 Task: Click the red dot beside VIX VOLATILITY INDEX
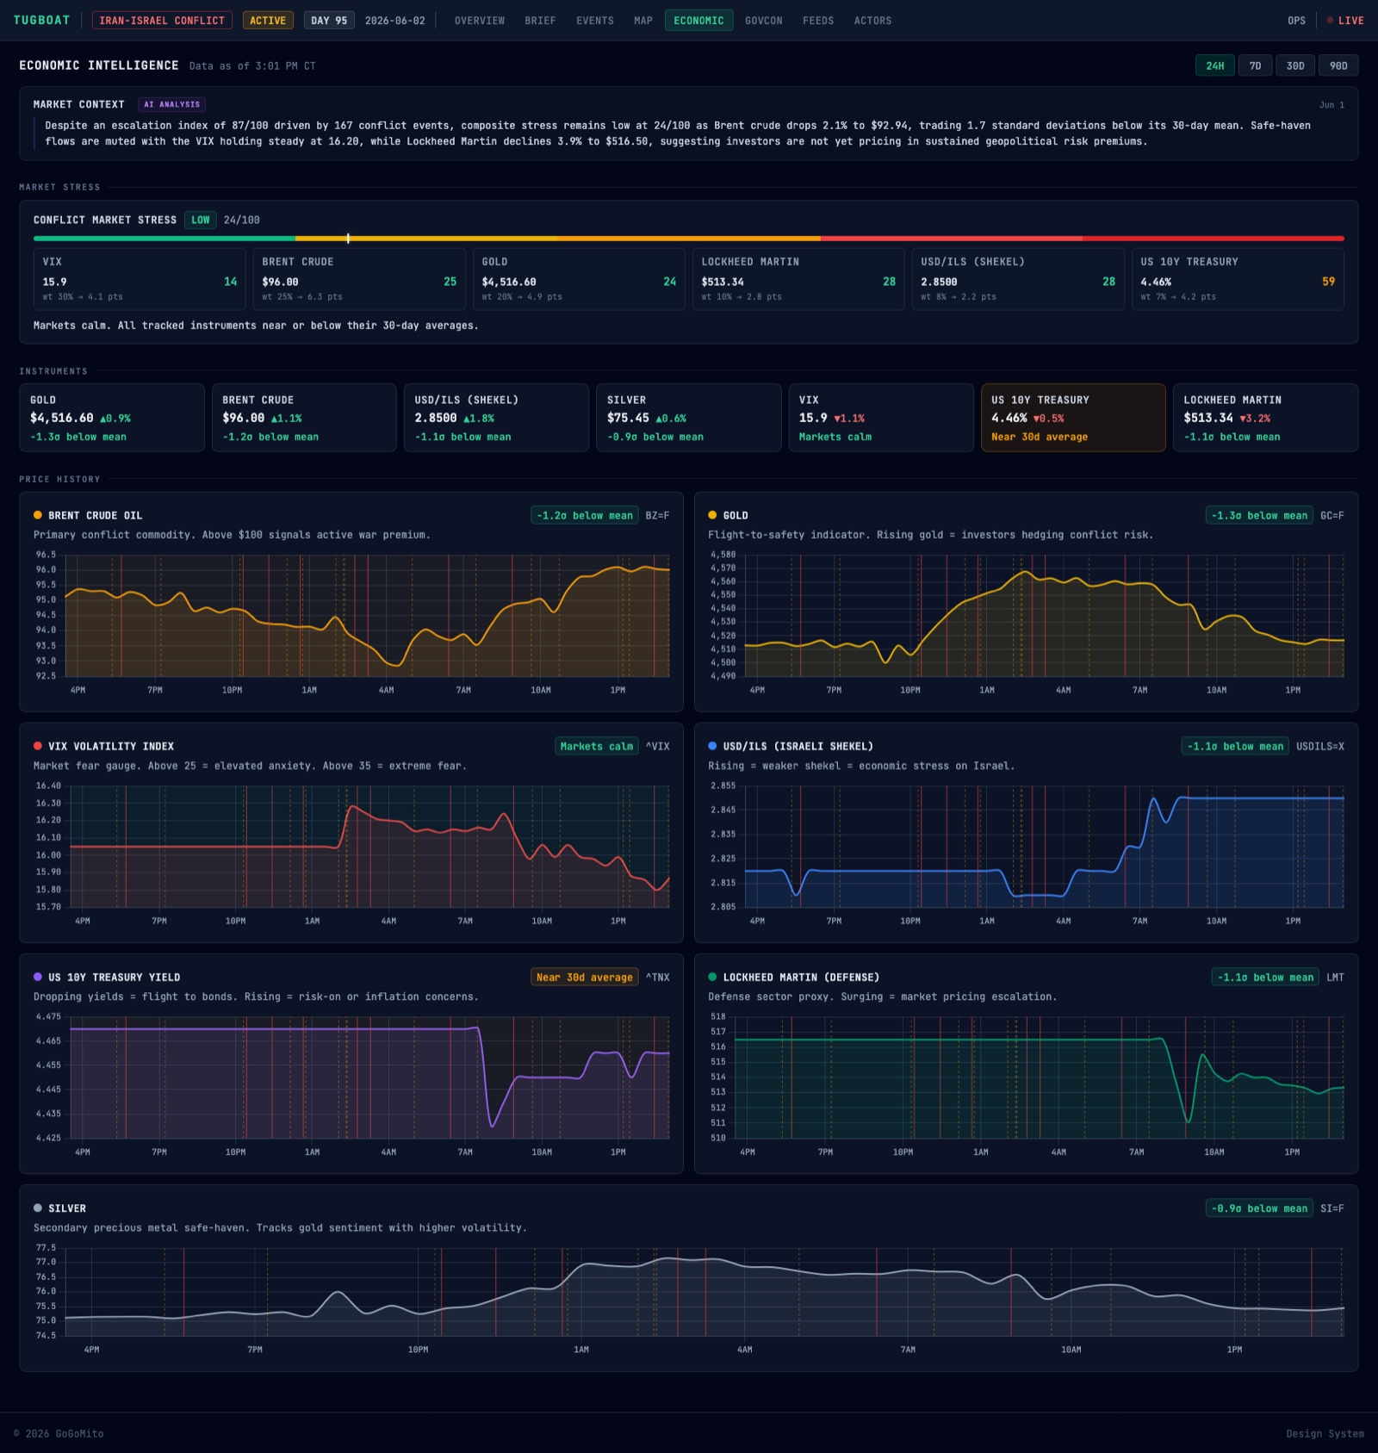tap(38, 746)
